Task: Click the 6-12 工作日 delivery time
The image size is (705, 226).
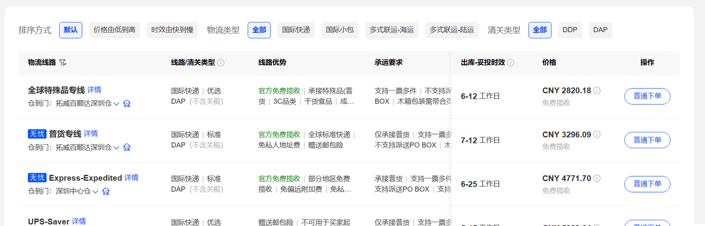Action: pyautogui.click(x=480, y=96)
